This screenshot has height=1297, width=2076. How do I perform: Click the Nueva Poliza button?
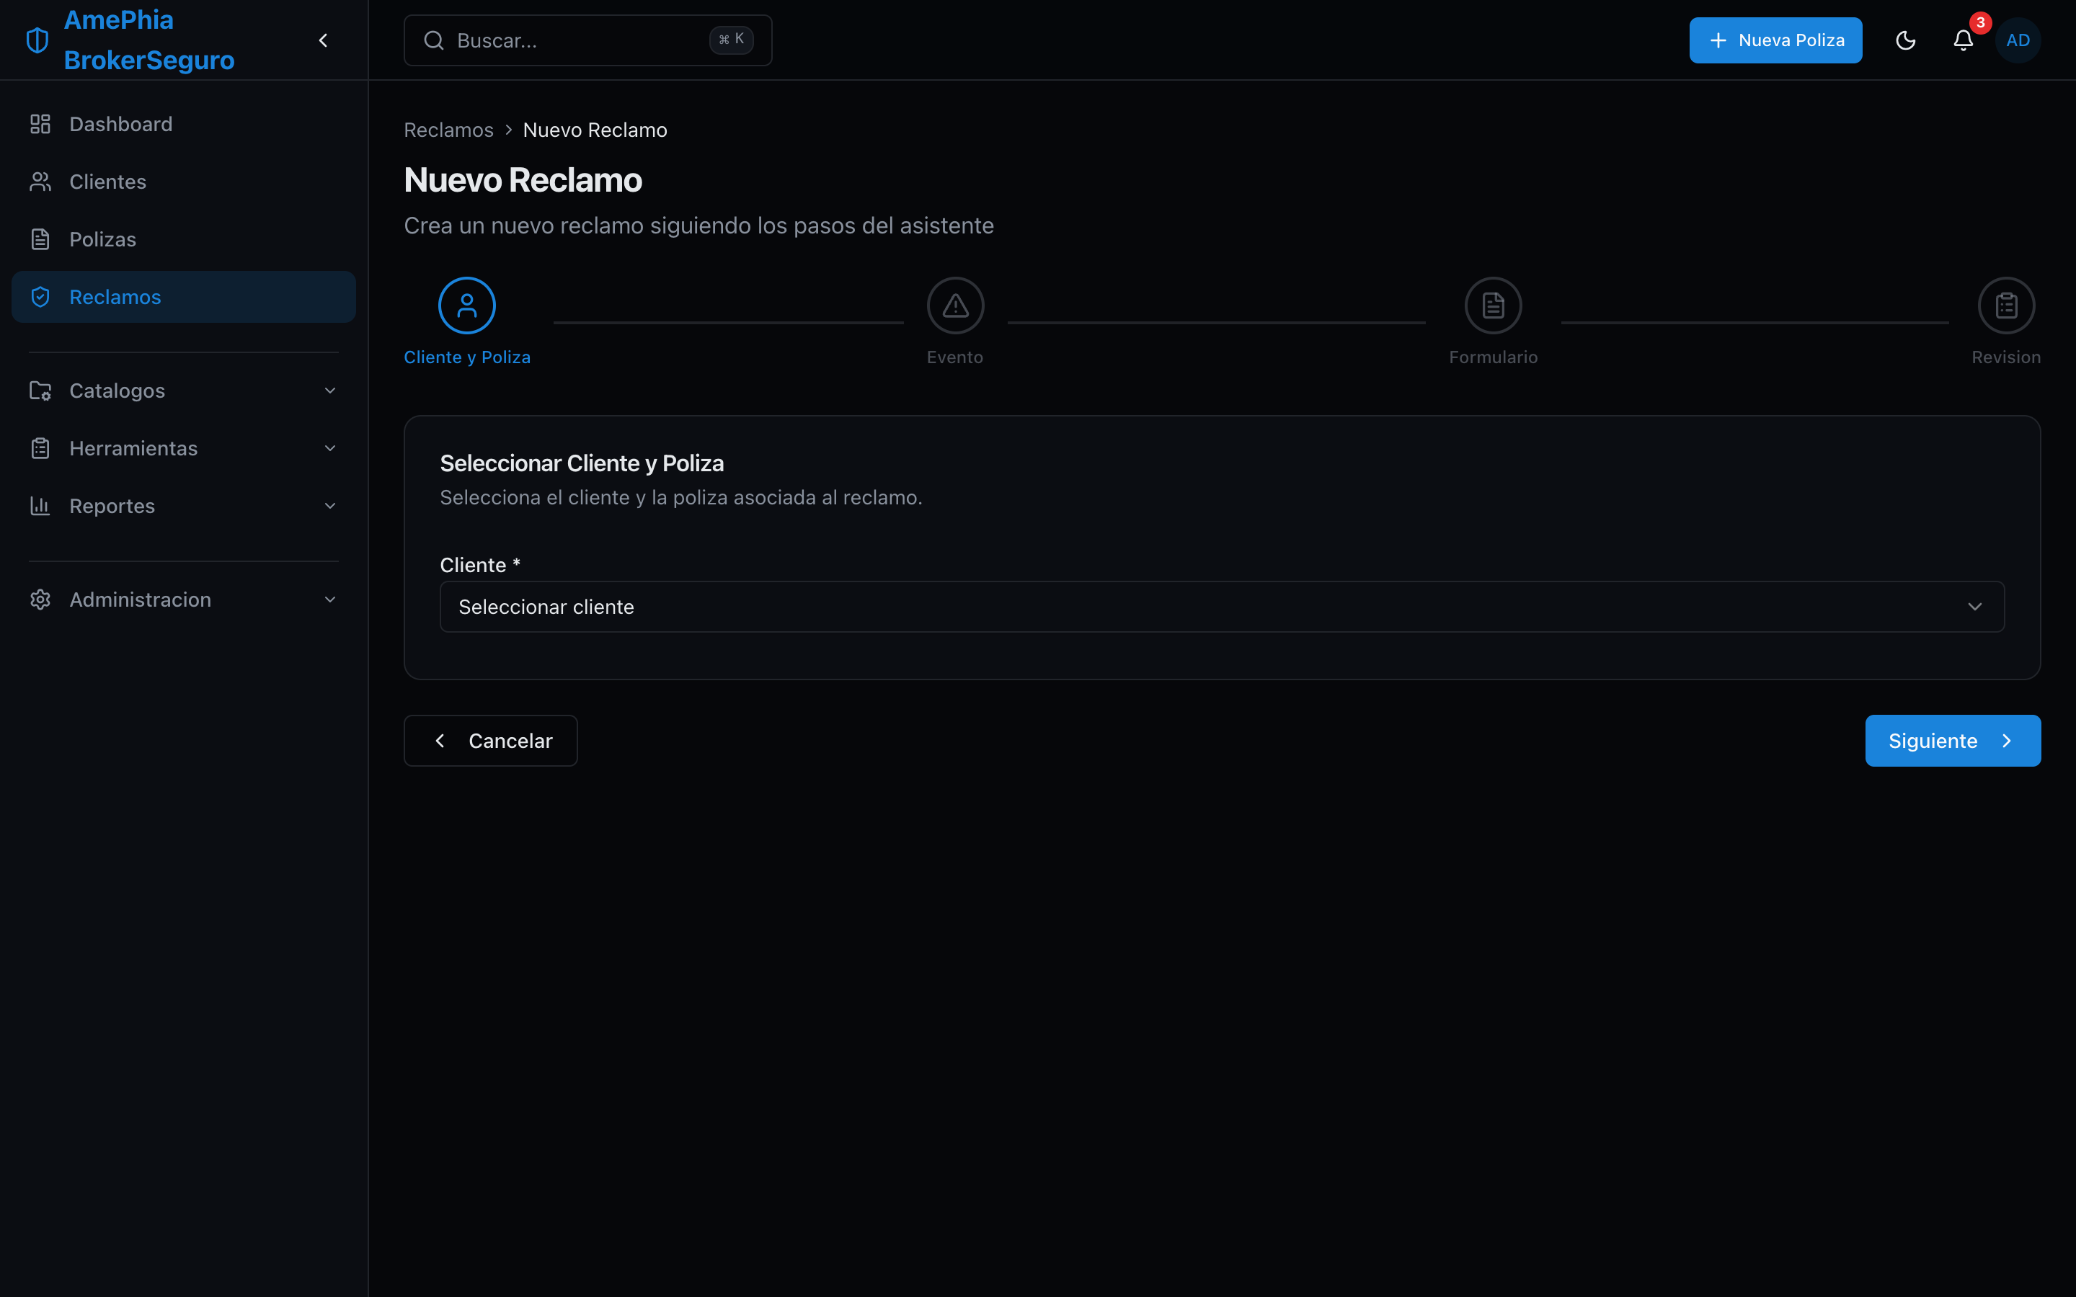click(x=1775, y=40)
